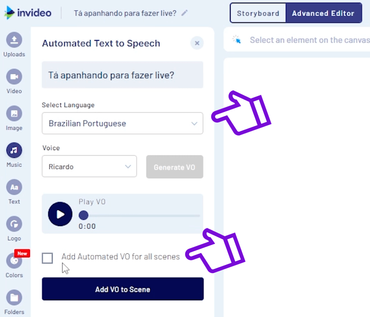Open the Text sidebar panel

coord(14,191)
